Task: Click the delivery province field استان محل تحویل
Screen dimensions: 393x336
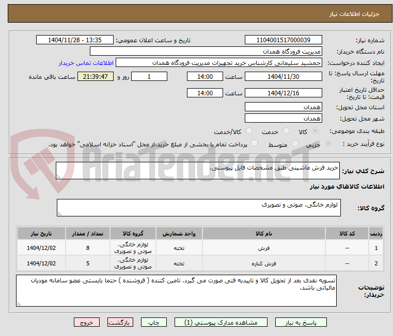Action: click(x=283, y=107)
